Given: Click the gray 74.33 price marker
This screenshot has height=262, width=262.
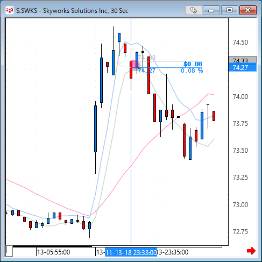Looking at the screenshot, I should [x=243, y=60].
